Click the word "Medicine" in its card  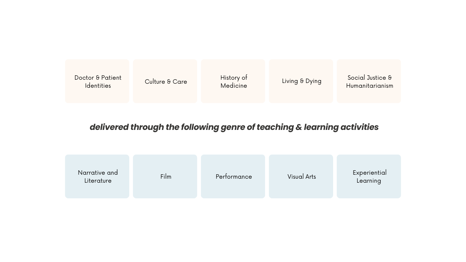pos(234,86)
